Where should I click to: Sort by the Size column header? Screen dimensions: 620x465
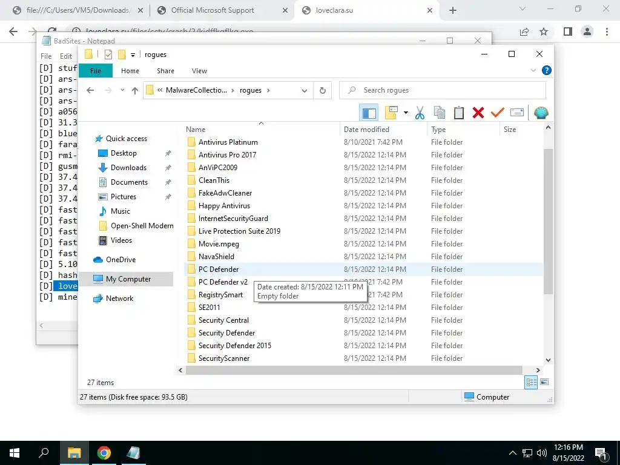click(x=521, y=130)
